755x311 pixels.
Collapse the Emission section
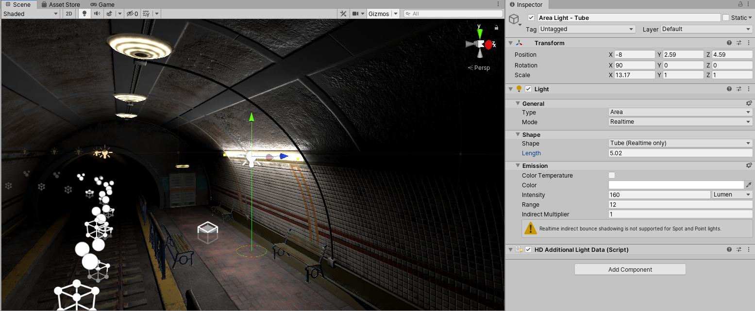(518, 166)
